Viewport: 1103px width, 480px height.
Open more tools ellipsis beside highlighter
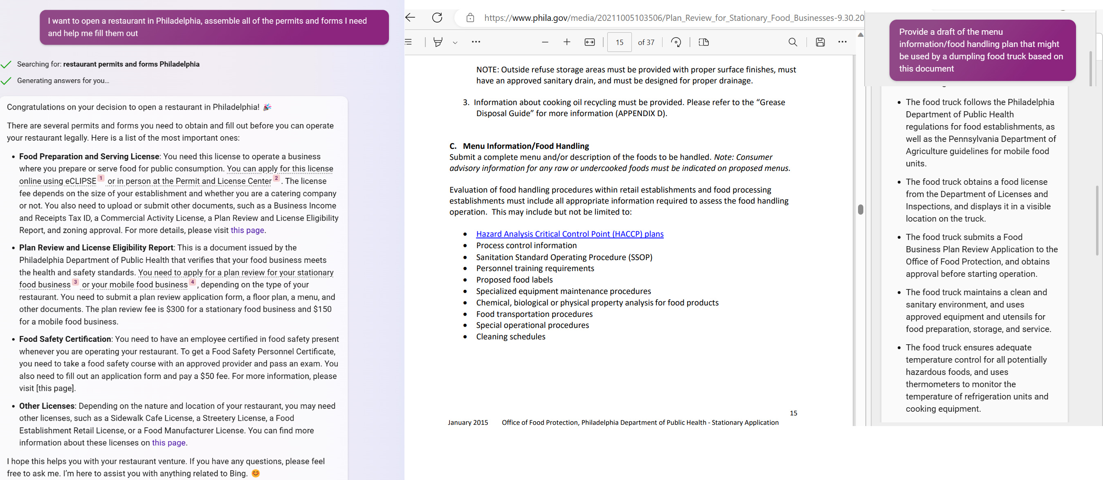coord(476,42)
